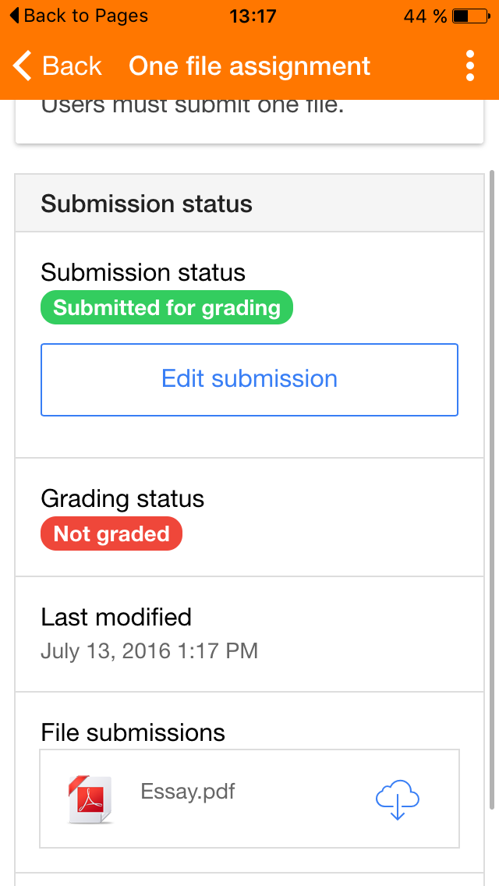This screenshot has width=499, height=886.
Task: Tap the 'Users must submit one file' description
Action: point(192,108)
